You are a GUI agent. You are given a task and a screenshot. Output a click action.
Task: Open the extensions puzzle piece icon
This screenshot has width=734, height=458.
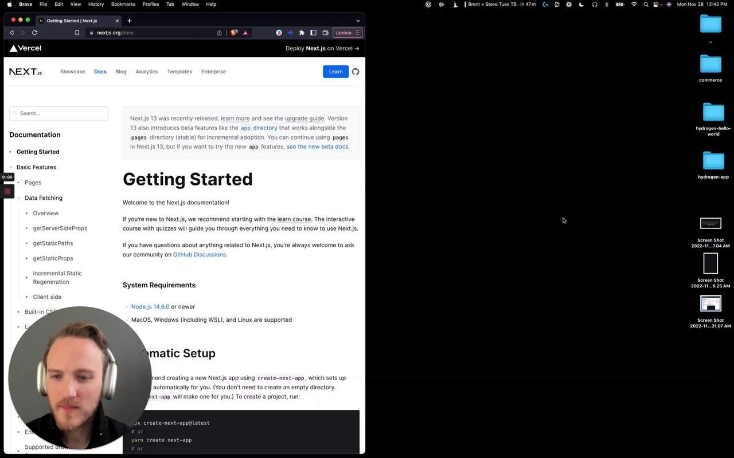[x=302, y=33]
